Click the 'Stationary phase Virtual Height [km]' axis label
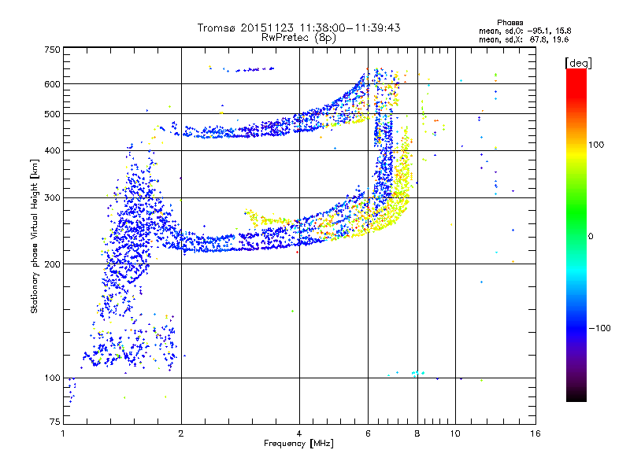630x472 pixels. (35, 237)
